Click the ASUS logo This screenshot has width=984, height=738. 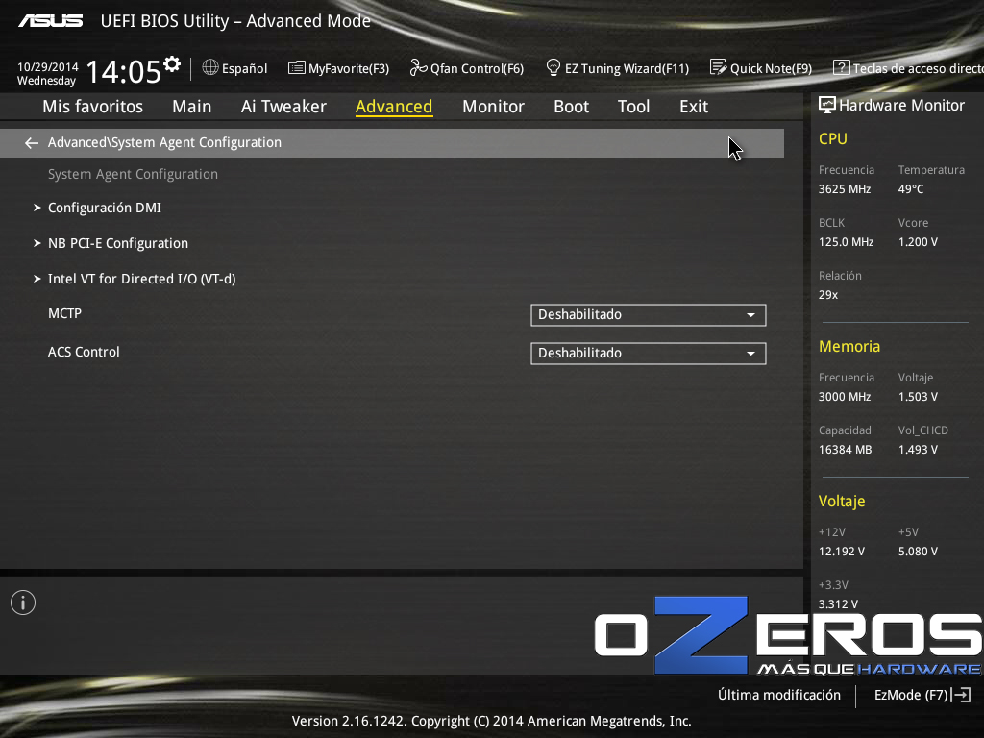point(50,21)
